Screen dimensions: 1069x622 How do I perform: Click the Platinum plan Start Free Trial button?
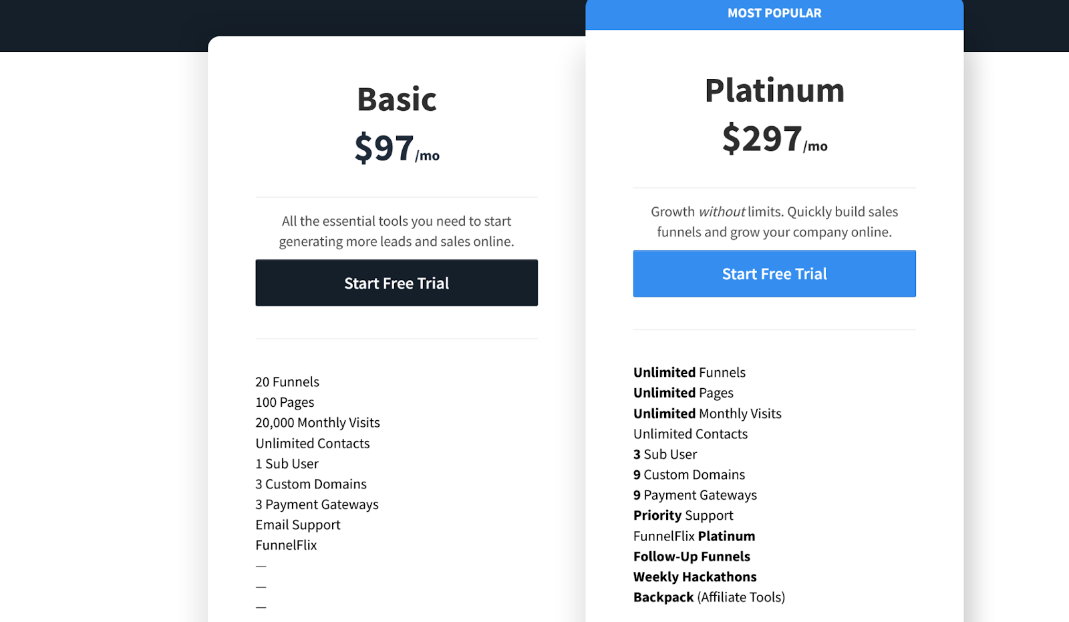[774, 273]
